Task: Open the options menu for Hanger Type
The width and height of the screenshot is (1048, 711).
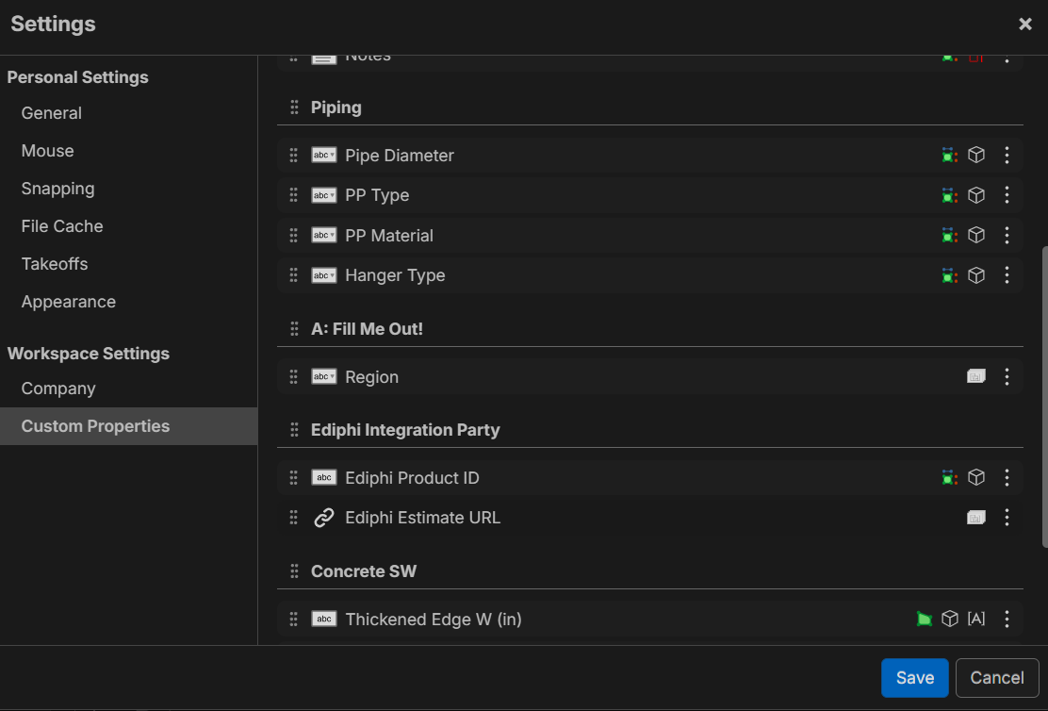Action: click(x=1007, y=275)
